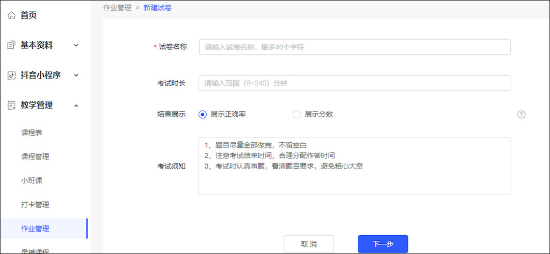Go to 作业管理 via the breadcrumb
The image size is (550, 254).
(x=117, y=8)
